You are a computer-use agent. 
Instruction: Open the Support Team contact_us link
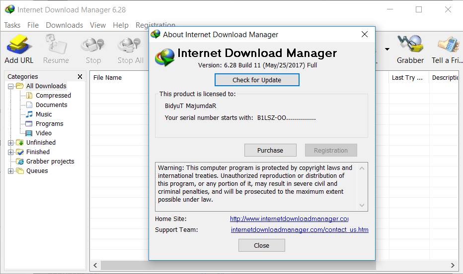coord(300,230)
